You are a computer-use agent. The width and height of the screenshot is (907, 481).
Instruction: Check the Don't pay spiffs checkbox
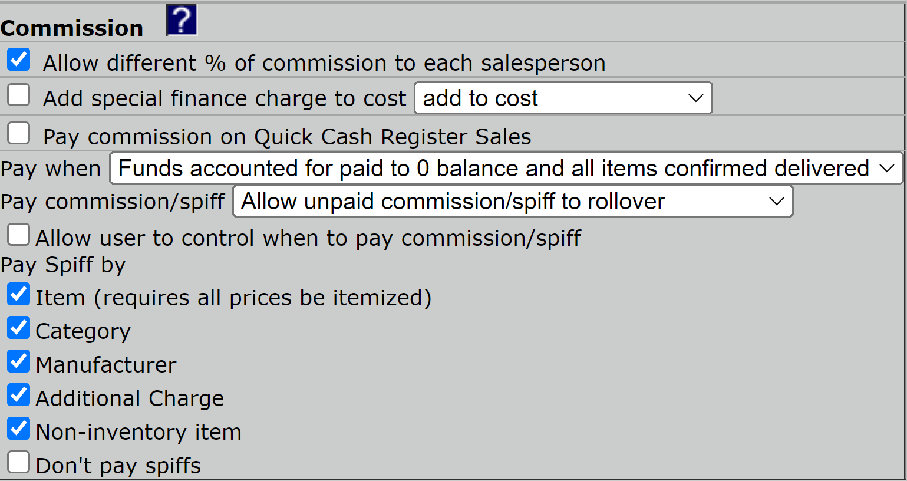19,462
